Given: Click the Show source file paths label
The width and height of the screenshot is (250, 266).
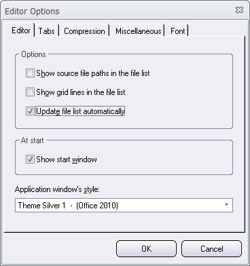Looking at the screenshot, I should click(93, 73).
